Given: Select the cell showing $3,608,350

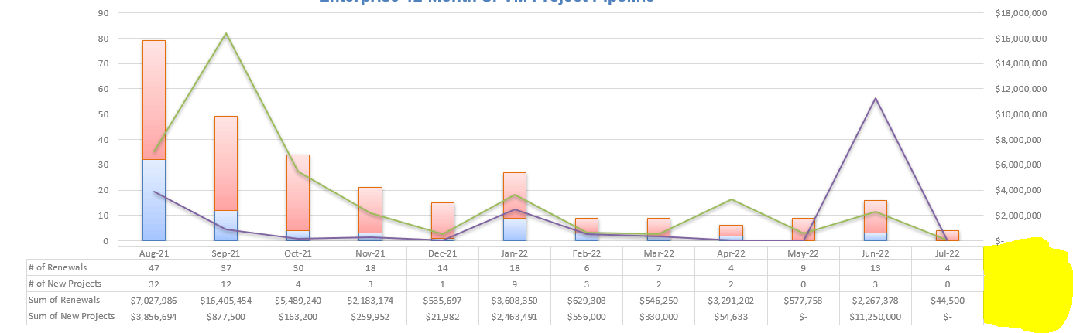Looking at the screenshot, I should tap(515, 300).
